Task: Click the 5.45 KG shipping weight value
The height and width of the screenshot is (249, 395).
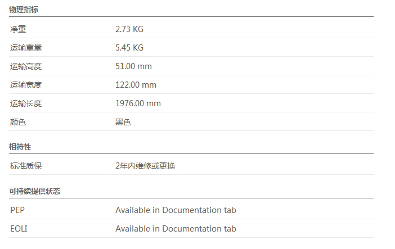Action: pyautogui.click(x=129, y=48)
